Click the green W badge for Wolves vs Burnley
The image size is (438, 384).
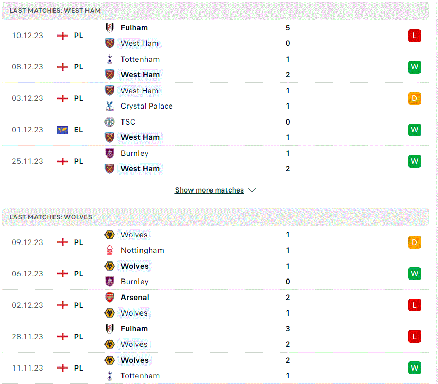point(414,274)
